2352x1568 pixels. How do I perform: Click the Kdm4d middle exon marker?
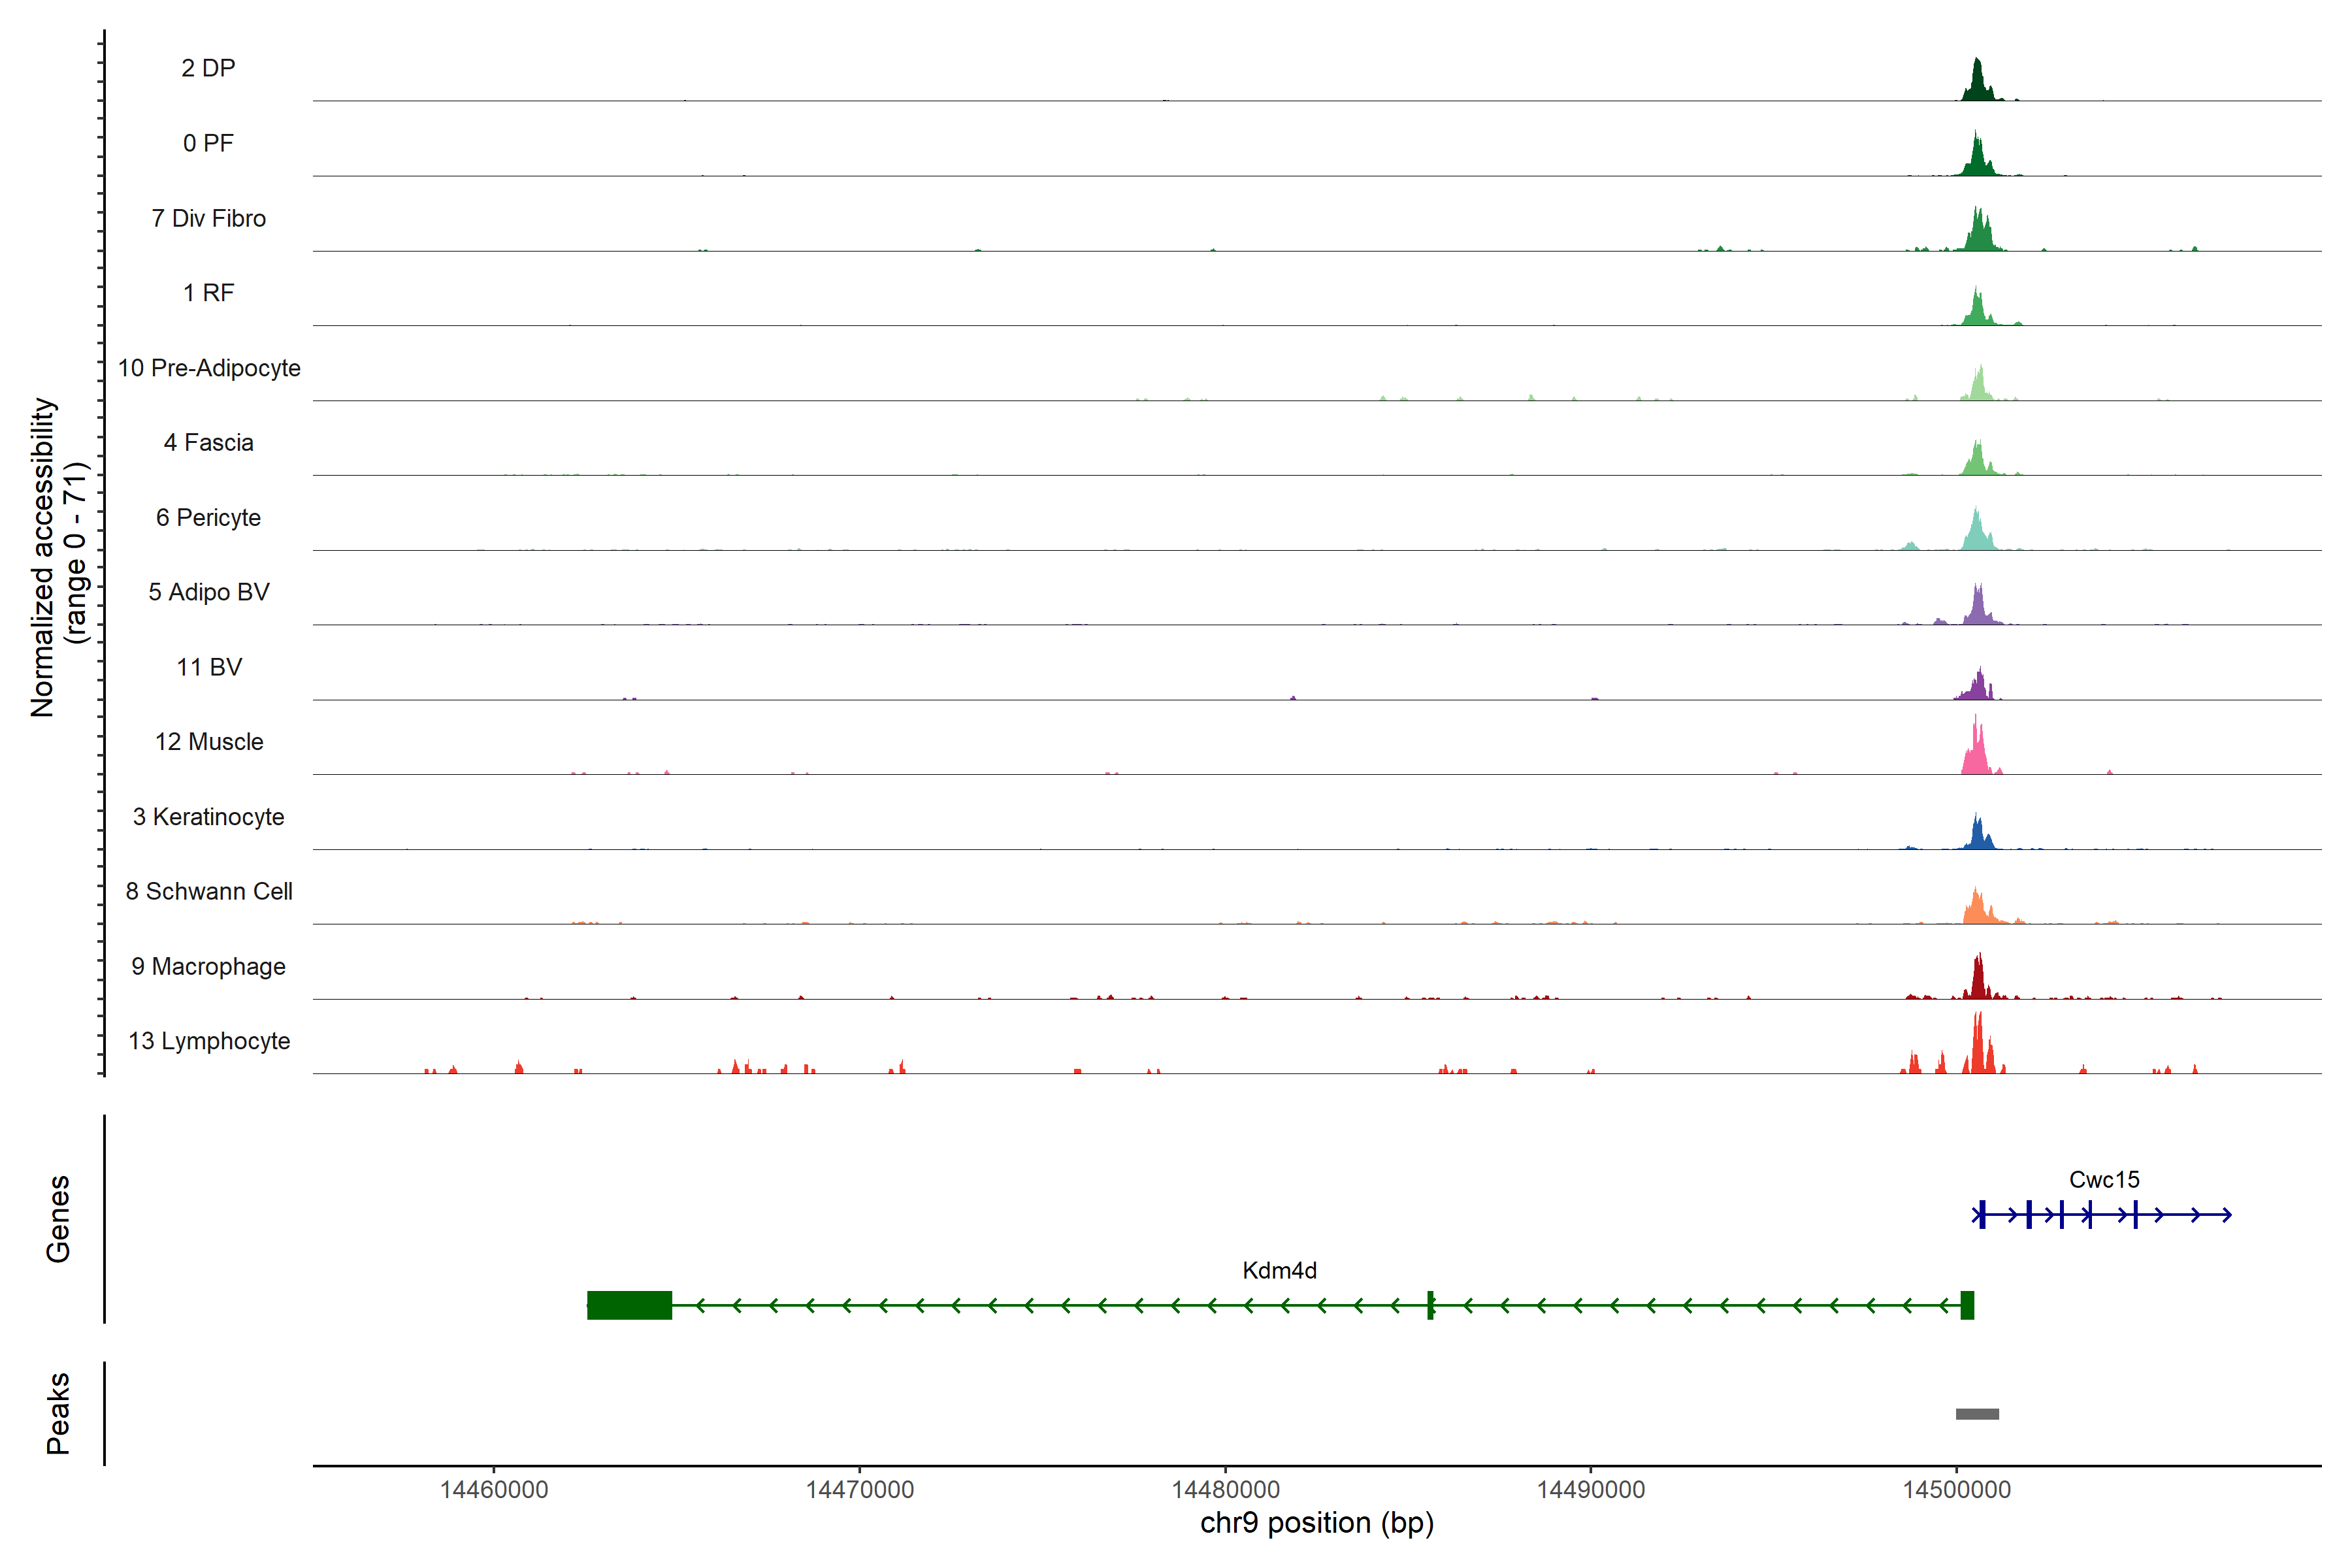pyautogui.click(x=1430, y=1305)
